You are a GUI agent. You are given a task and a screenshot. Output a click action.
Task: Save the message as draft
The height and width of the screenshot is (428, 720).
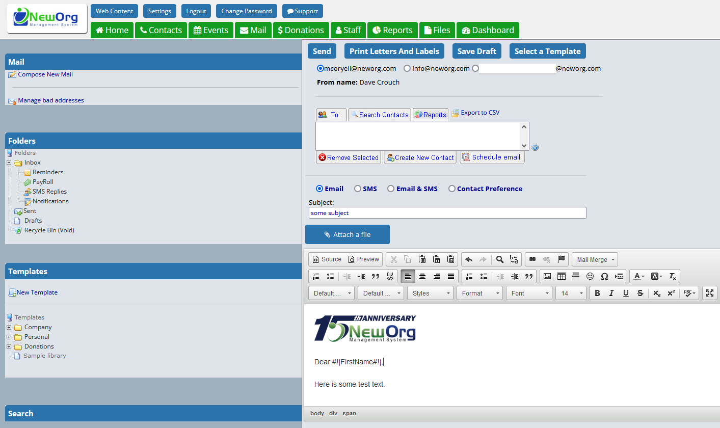point(477,51)
